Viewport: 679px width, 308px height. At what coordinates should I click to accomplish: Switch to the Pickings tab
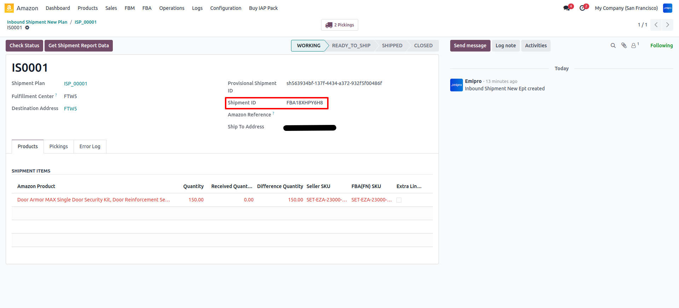58,146
